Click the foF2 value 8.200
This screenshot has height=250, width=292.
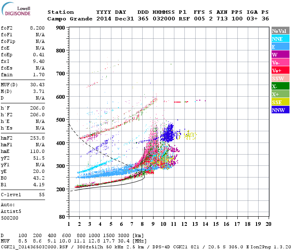point(37,28)
